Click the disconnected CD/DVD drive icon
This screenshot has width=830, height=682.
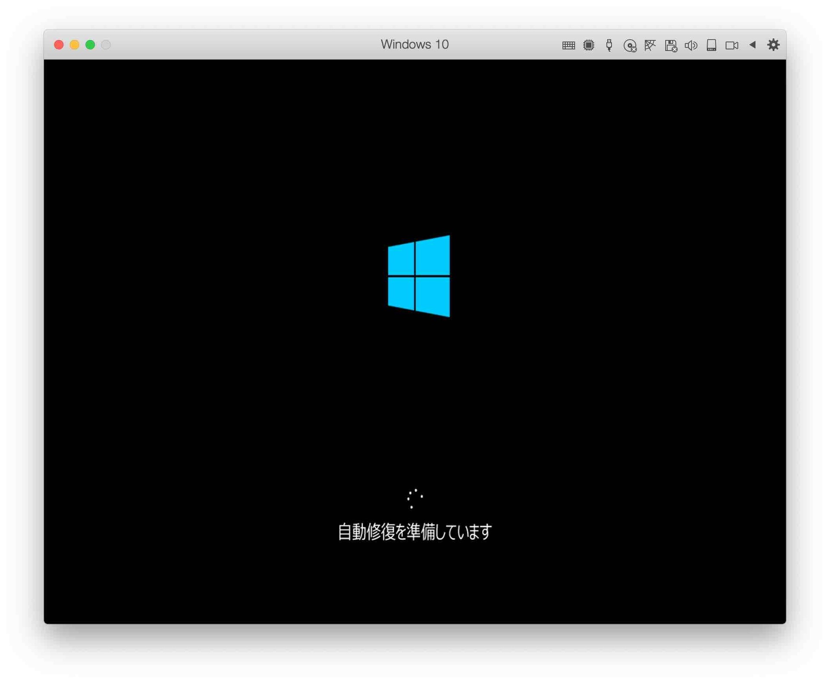630,45
